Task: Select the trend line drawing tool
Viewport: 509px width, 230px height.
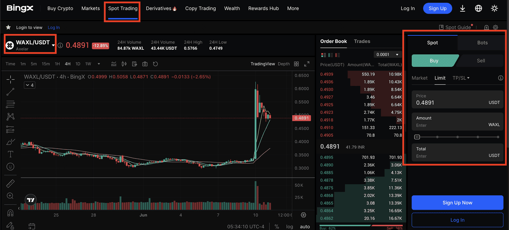Action: click(10, 92)
